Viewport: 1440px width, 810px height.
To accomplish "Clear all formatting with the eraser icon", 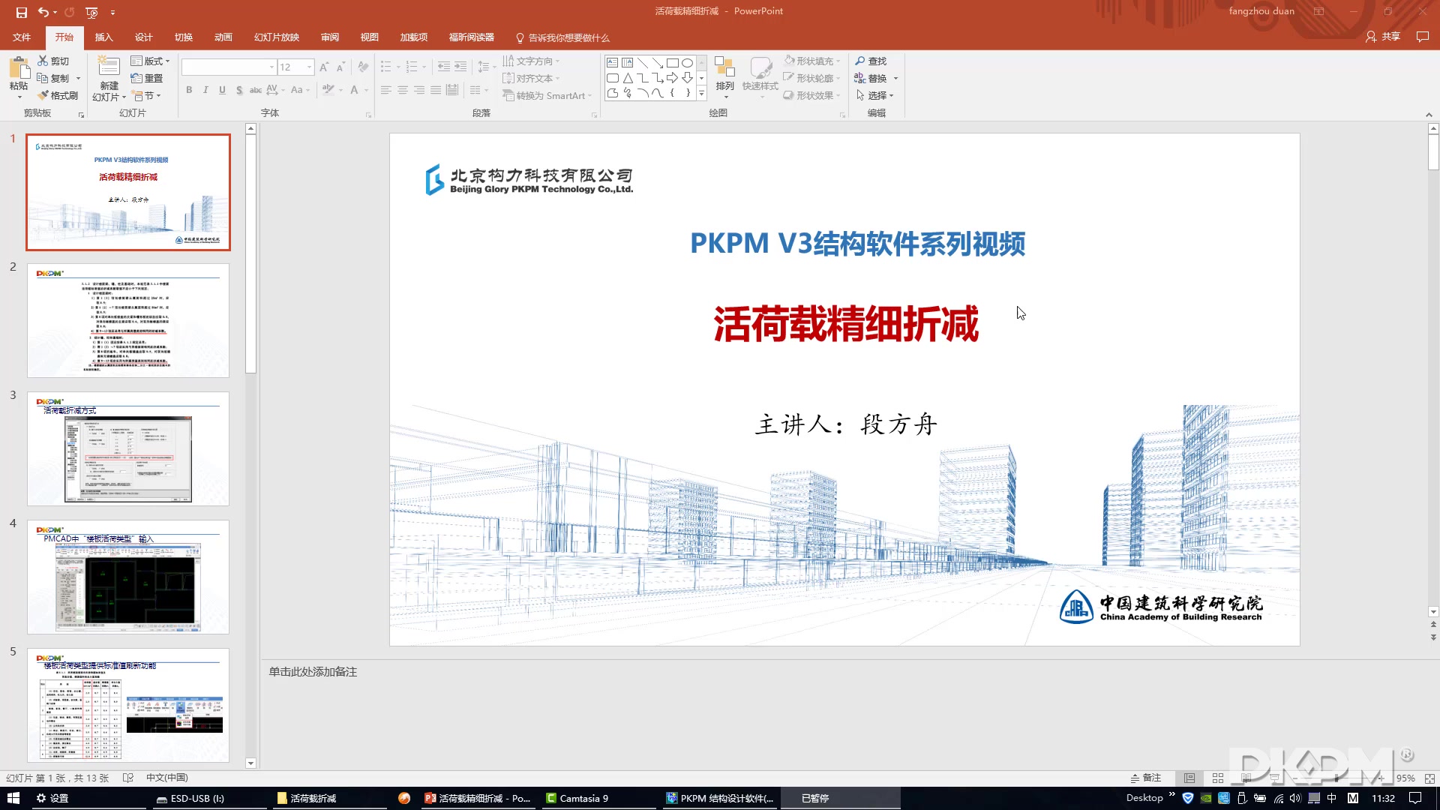I will click(363, 67).
